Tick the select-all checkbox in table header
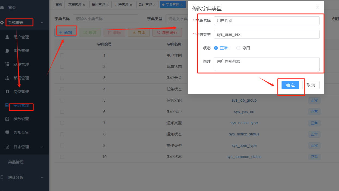The image size is (339, 191). [x=62, y=44]
